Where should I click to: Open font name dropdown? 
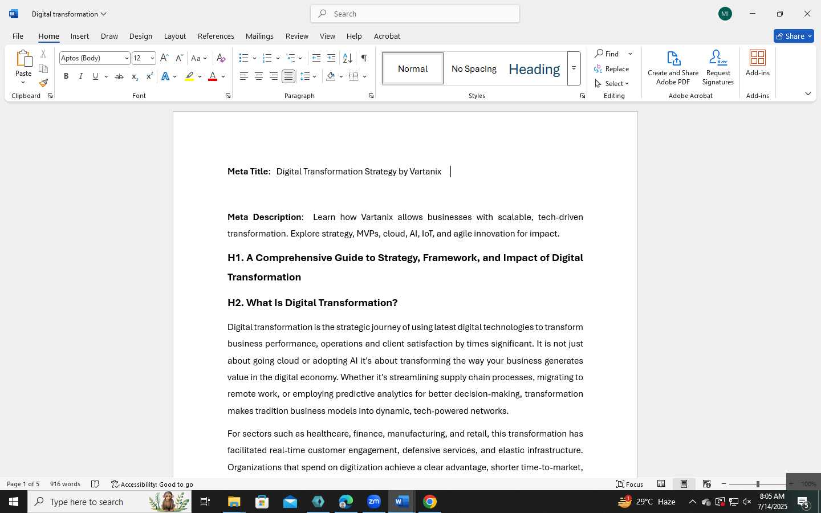[x=127, y=58]
